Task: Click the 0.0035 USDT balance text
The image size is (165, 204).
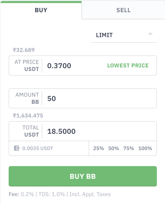Action: coord(38,148)
